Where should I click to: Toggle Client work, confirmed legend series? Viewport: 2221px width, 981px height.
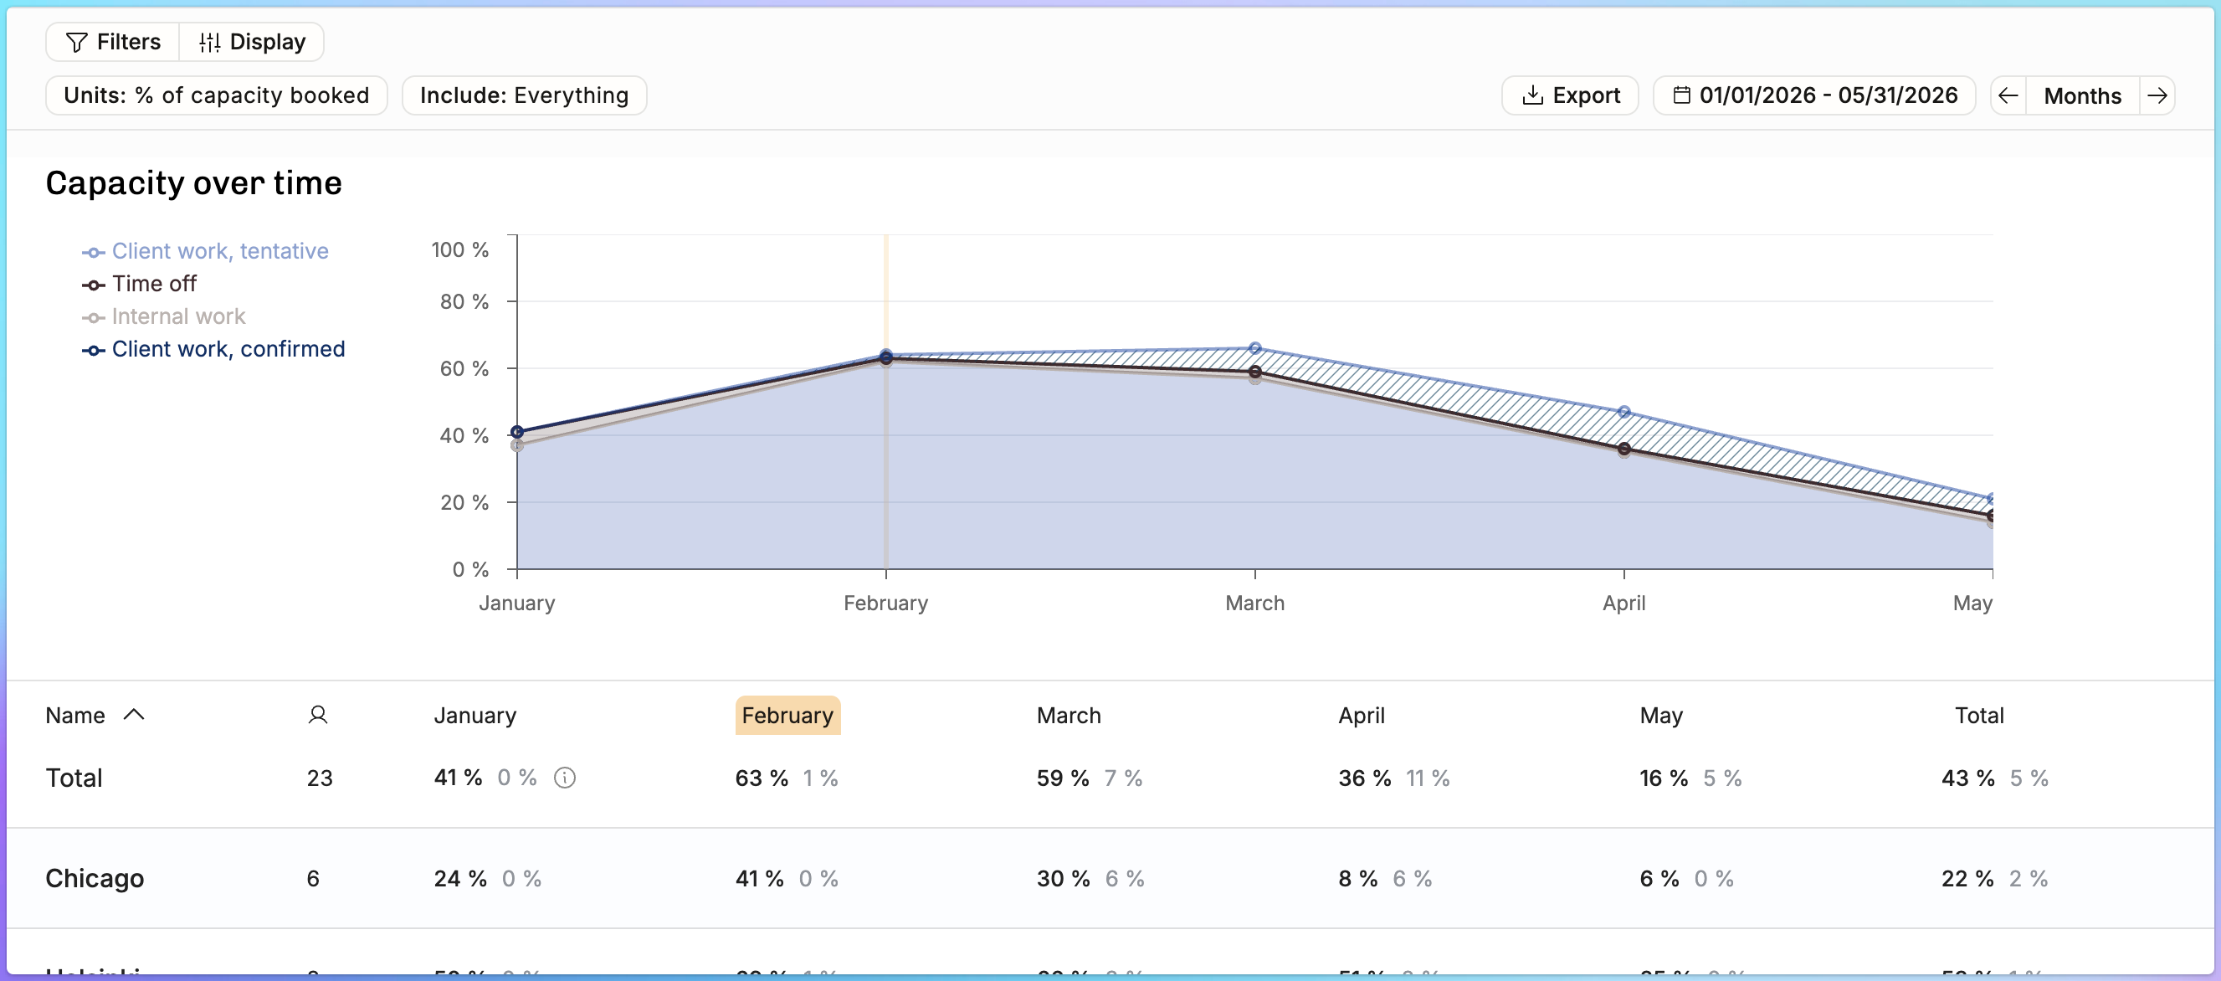click(x=213, y=349)
